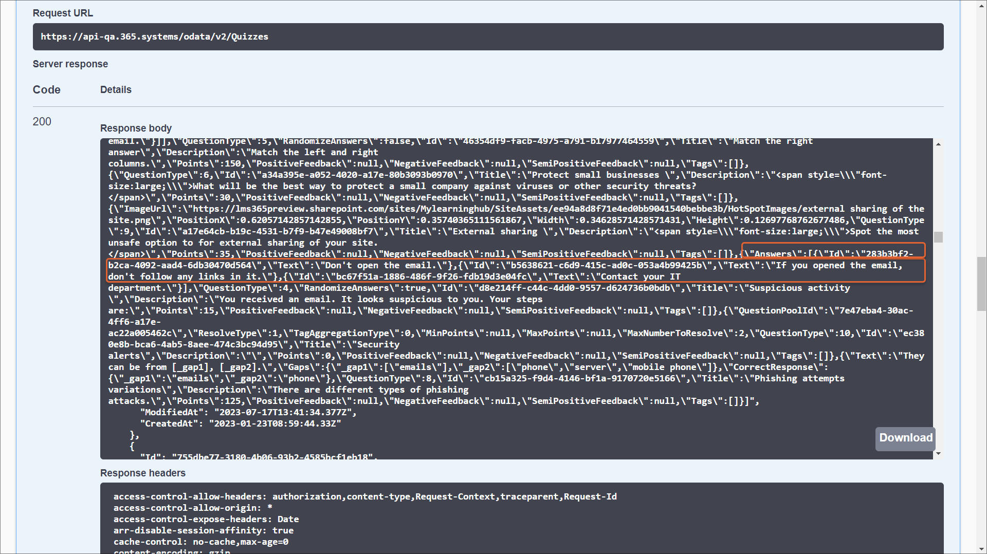Click the Code column header
The height and width of the screenshot is (554, 987).
(x=47, y=89)
